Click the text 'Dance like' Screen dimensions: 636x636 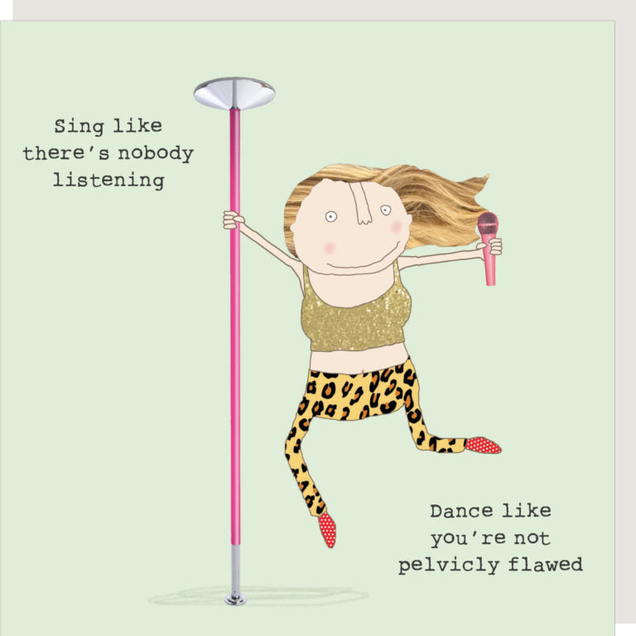click(x=491, y=511)
